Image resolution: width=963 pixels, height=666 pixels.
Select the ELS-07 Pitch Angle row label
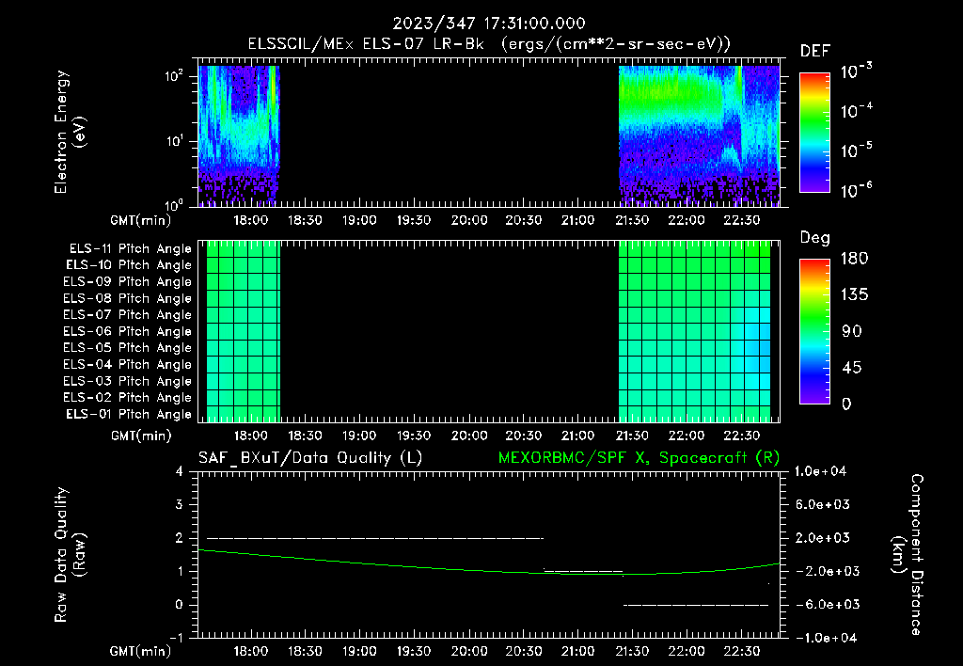pos(127,314)
